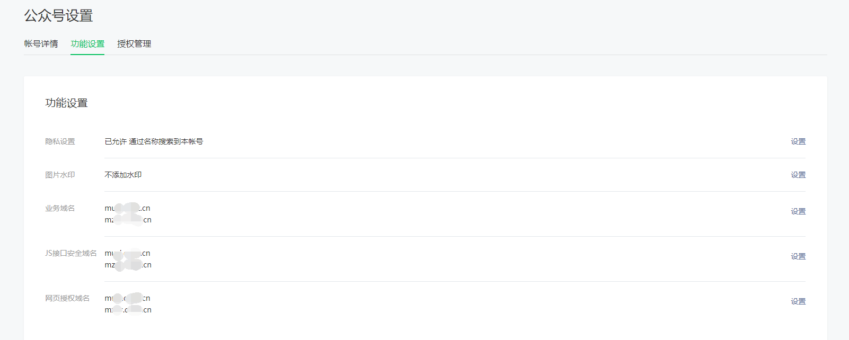Switch to the 帐号详情 tab
Image resolution: width=849 pixels, height=340 pixels.
click(41, 44)
